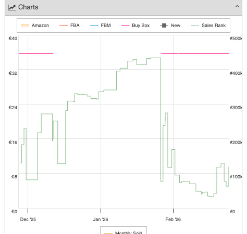Click the Charts line-graph icon in header
247x234 pixels.
[12, 7]
